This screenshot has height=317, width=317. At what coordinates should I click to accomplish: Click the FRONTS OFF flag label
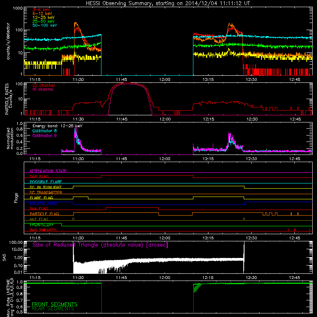click(x=42, y=225)
